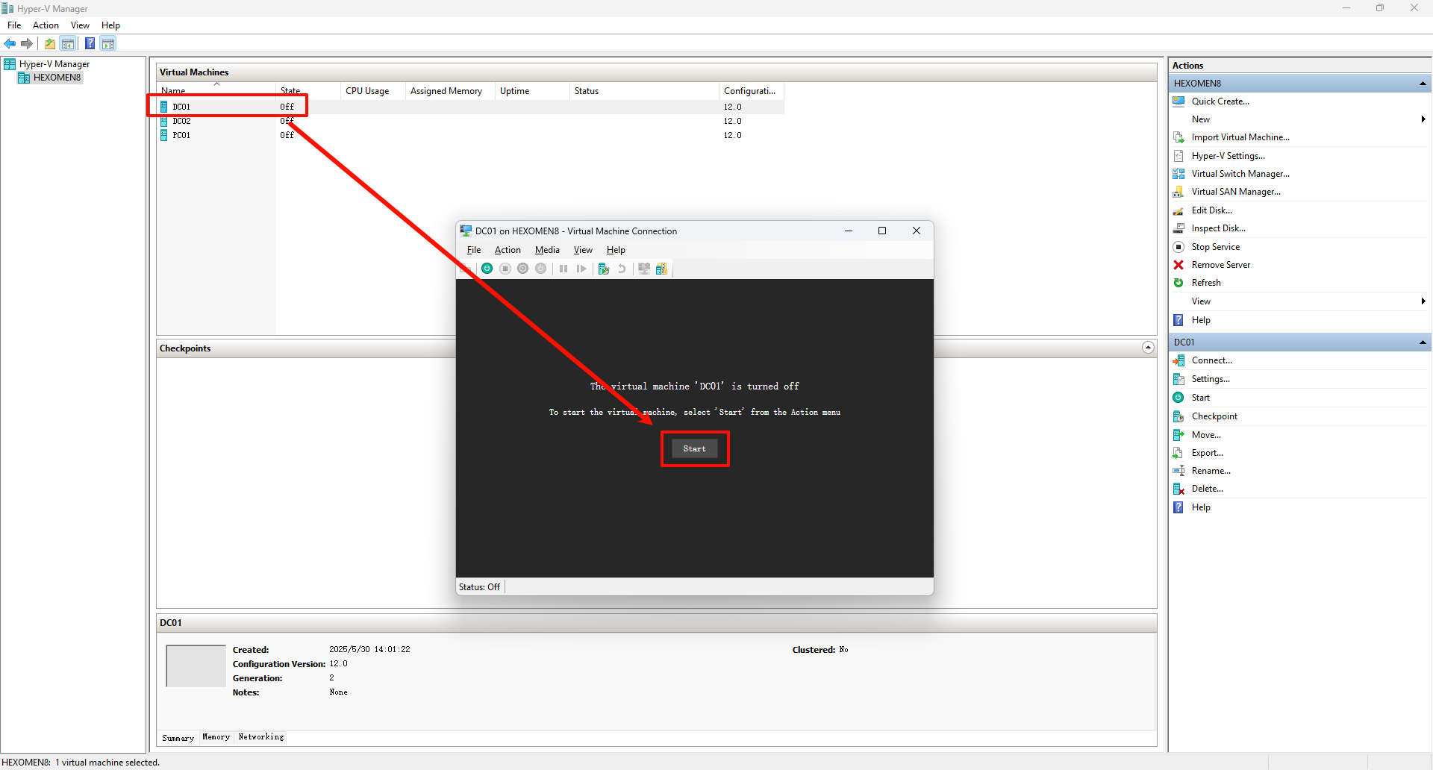This screenshot has height=770, width=1433.
Task: Click the Share/zip icon at the VM Connection toolbar end
Action: click(x=662, y=269)
